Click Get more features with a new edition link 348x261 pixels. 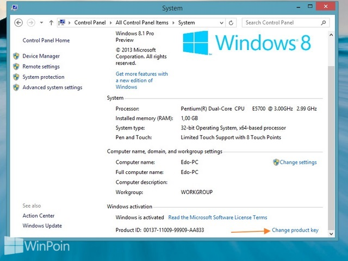[141, 80]
